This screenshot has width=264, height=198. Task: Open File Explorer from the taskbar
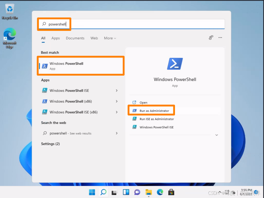tap(149, 192)
